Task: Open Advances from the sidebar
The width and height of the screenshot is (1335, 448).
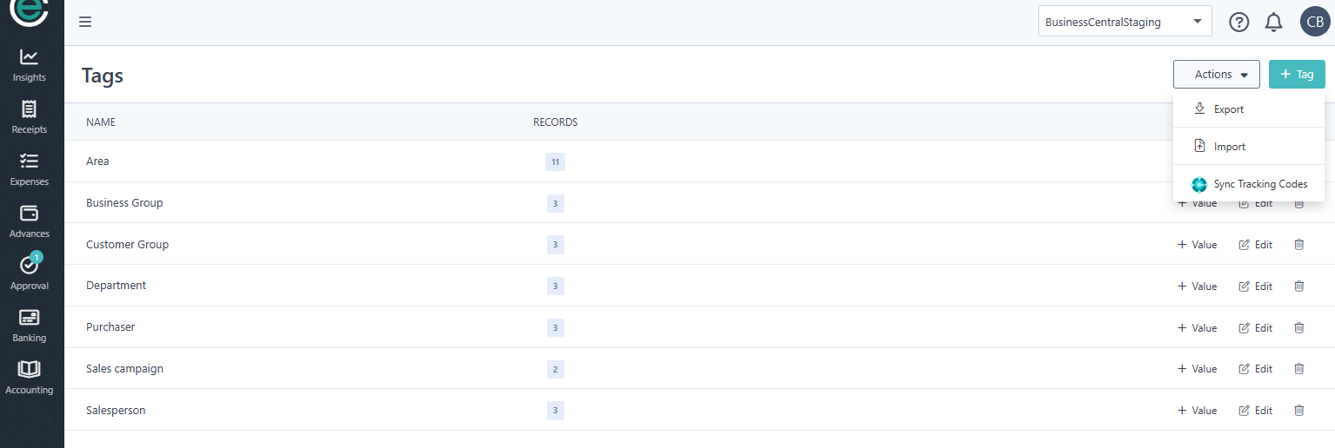Action: (30, 221)
